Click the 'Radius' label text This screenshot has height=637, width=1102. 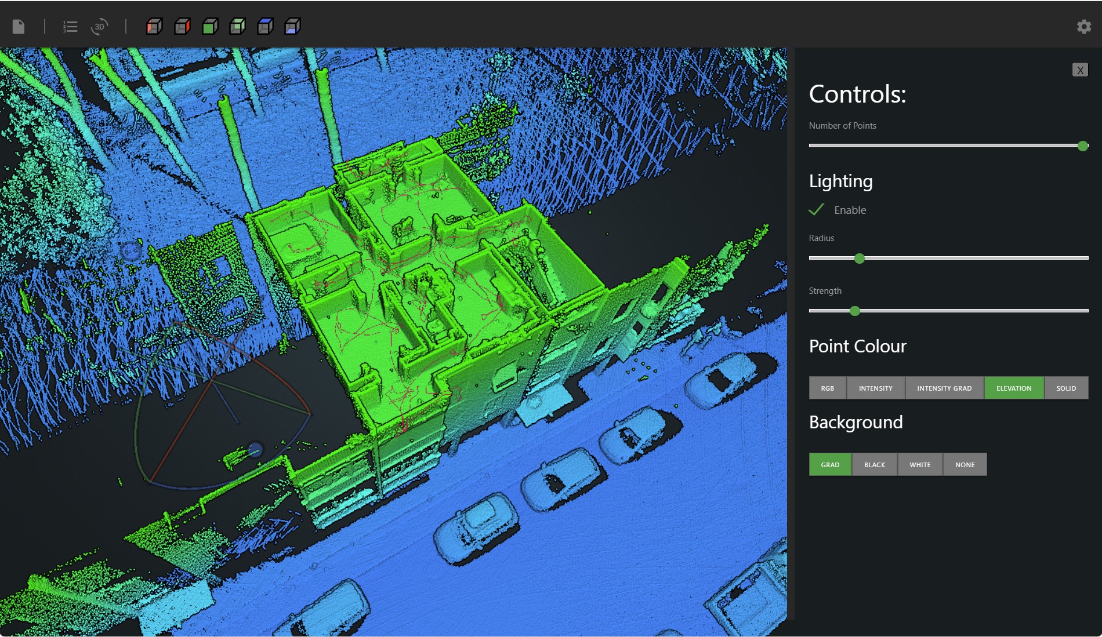click(x=822, y=238)
